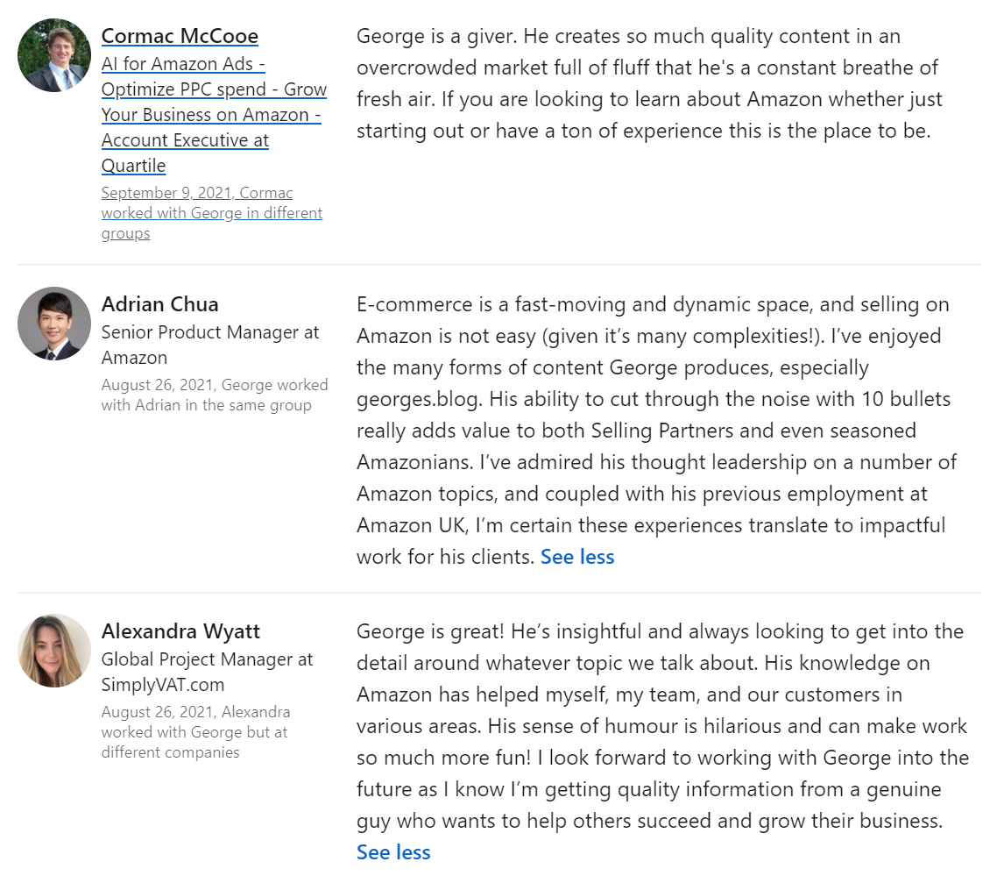Collapse Adrian Chua's recommendation with See less
The image size is (1004, 876).
coord(577,557)
